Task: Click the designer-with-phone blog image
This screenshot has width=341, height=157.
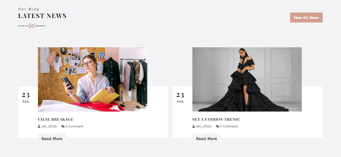Action: pos(93,79)
